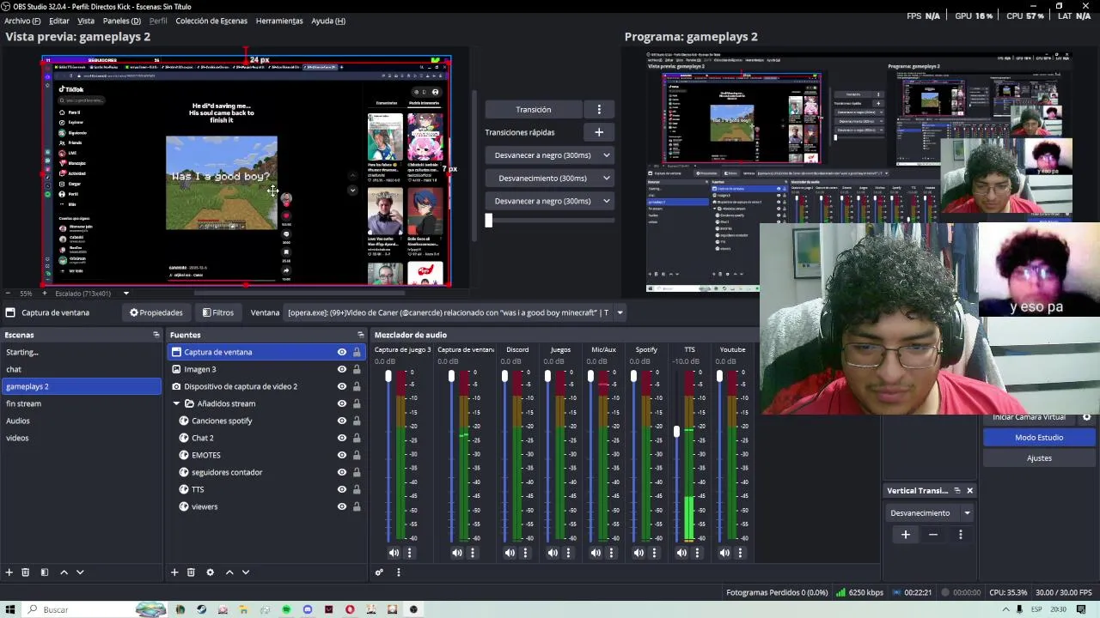Open the Colección de Escenas menu
This screenshot has width=1100, height=618.
point(211,21)
